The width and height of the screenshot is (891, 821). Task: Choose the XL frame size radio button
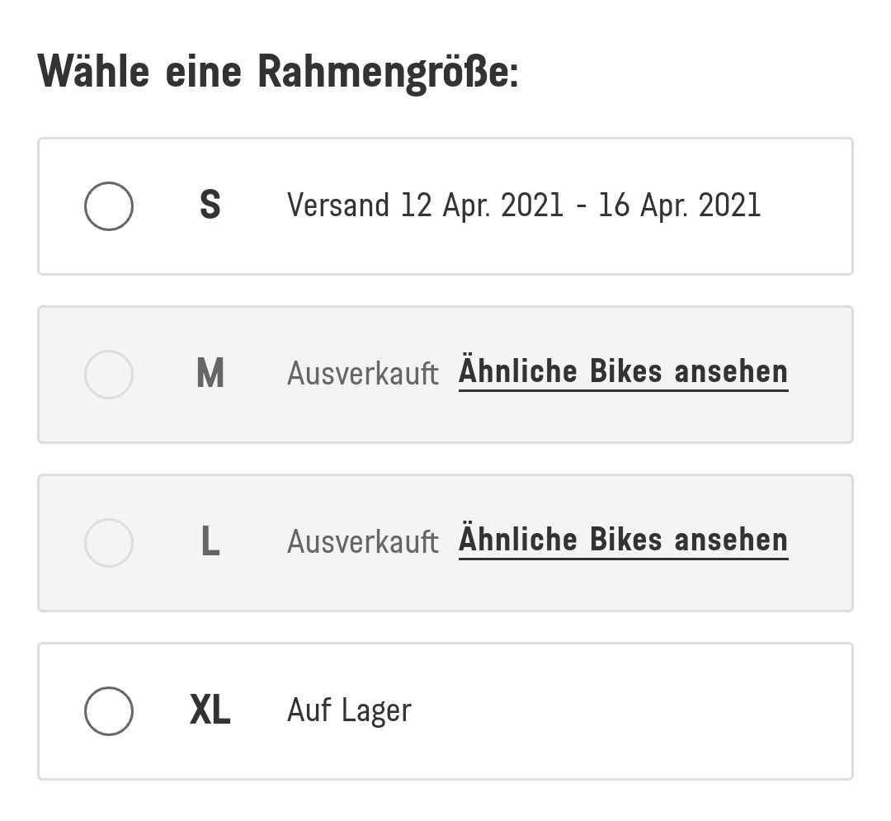(x=109, y=711)
